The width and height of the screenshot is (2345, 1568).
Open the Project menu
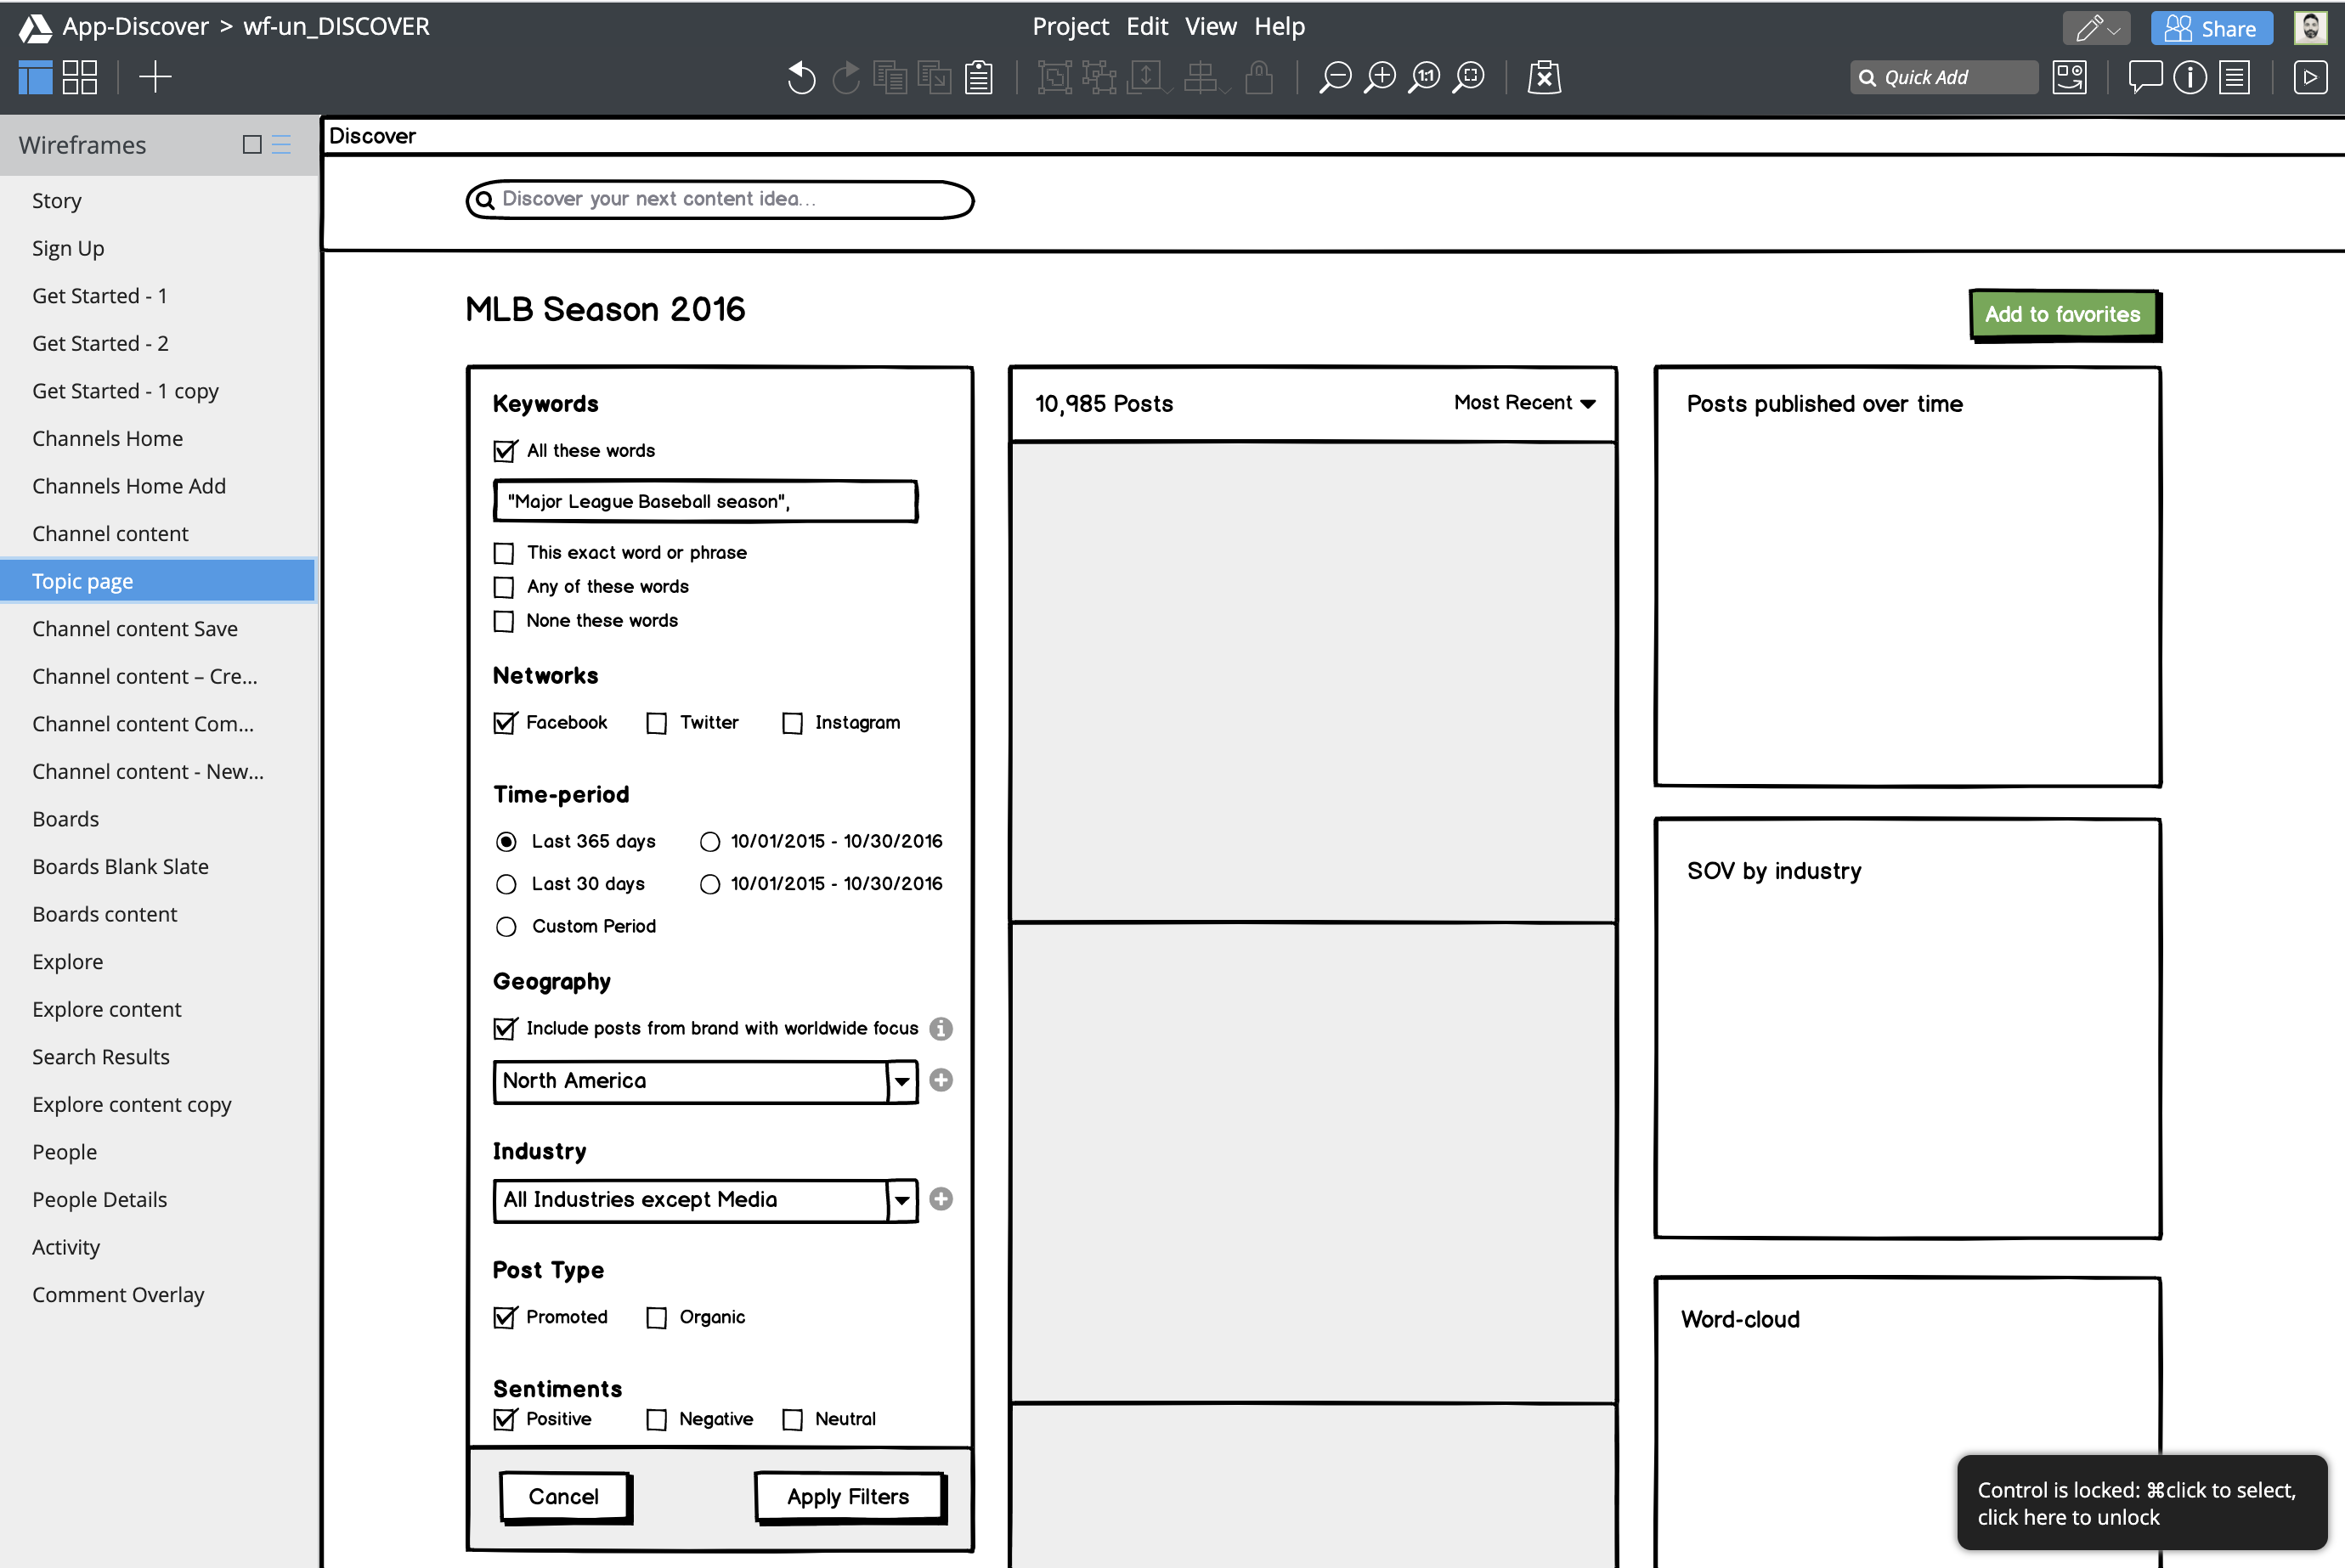[1070, 26]
